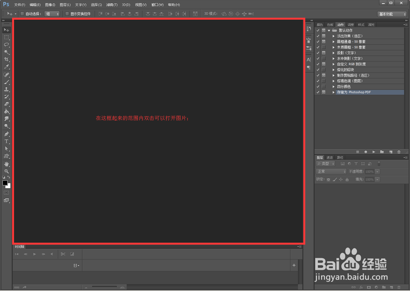Open the 滤镜(T) menu
Viewport: 410px width, 291px height.
[112, 5]
